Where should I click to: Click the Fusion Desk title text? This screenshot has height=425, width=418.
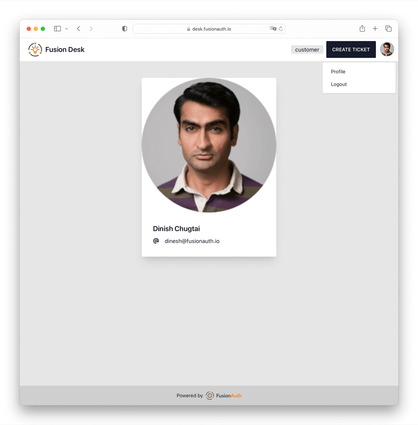click(x=65, y=50)
